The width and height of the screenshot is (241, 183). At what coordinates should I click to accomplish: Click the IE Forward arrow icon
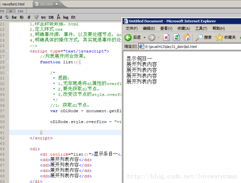[x=152, y=37]
